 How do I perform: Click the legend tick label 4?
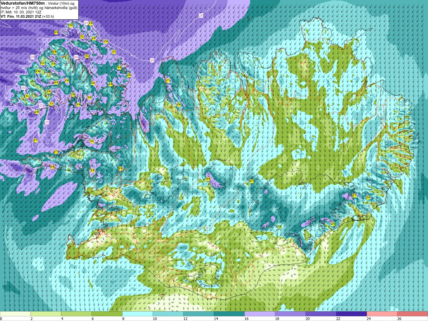tap(62, 319)
